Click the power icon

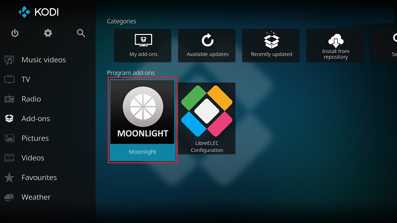[x=15, y=33]
